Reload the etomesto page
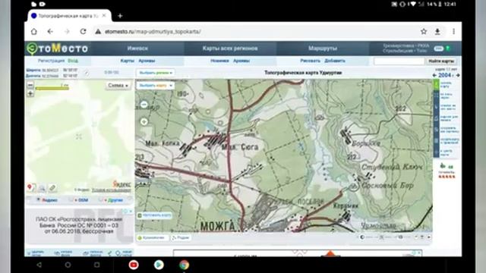The height and width of the screenshot is (273, 486). [x=83, y=31]
